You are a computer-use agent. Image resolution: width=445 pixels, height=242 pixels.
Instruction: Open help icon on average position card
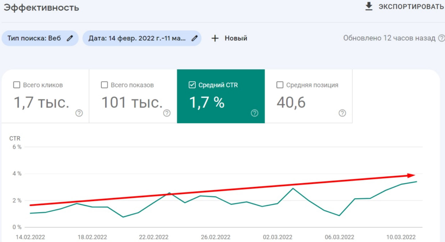point(342,113)
